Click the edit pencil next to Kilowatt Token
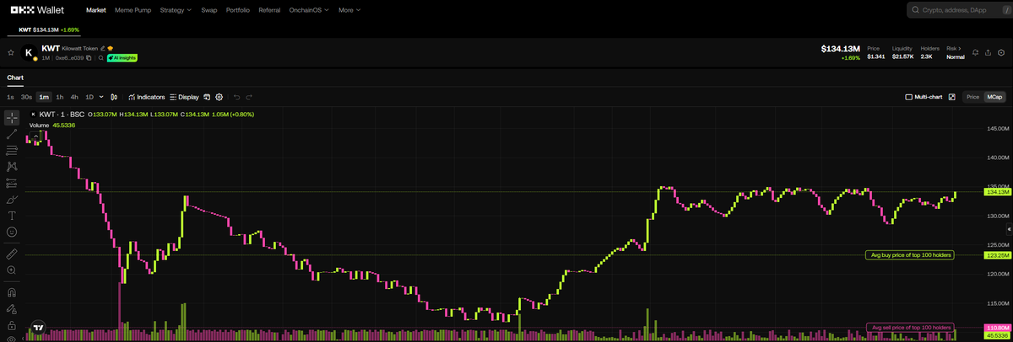The image size is (1013, 342). (x=102, y=48)
